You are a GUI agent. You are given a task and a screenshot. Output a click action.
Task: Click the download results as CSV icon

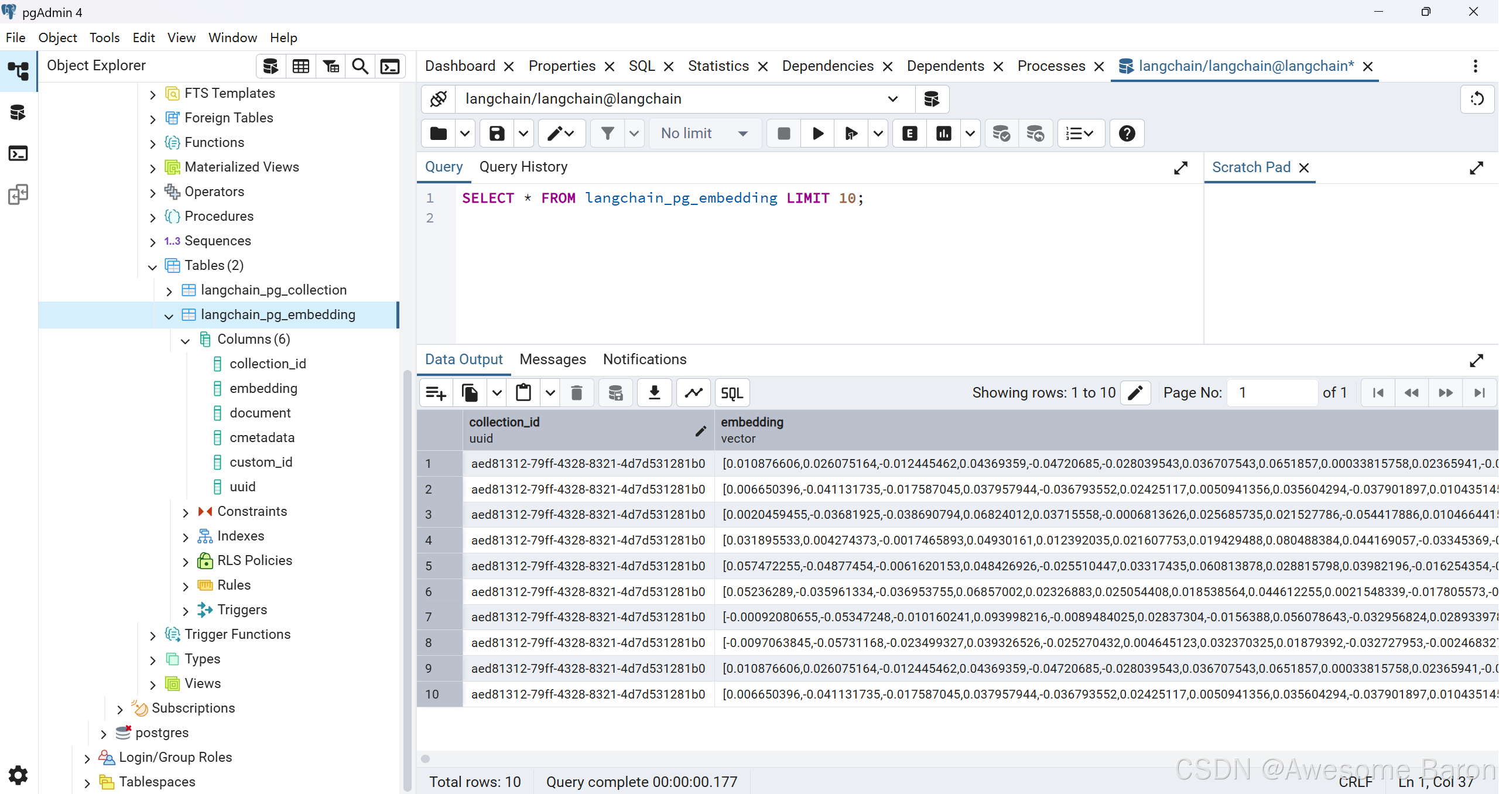(654, 393)
